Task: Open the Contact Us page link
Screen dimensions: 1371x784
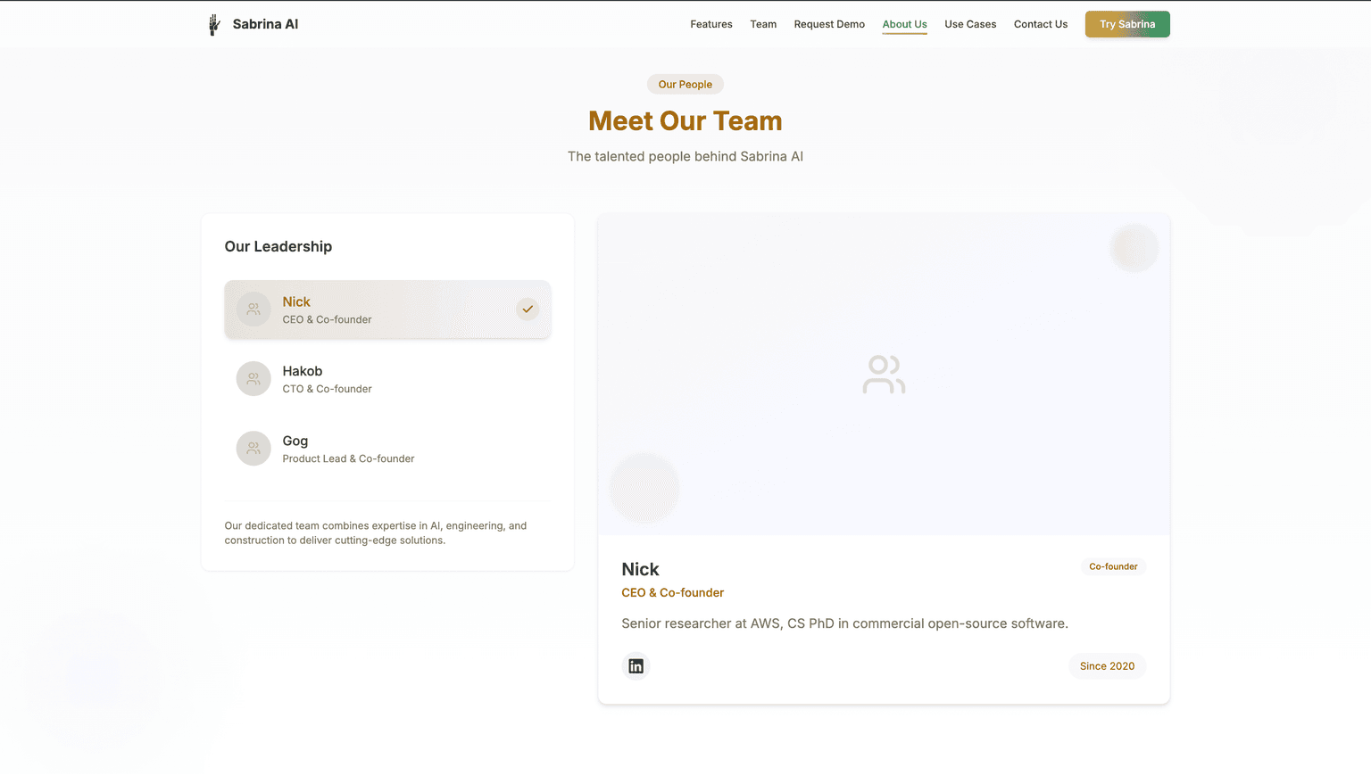Action: [1041, 24]
